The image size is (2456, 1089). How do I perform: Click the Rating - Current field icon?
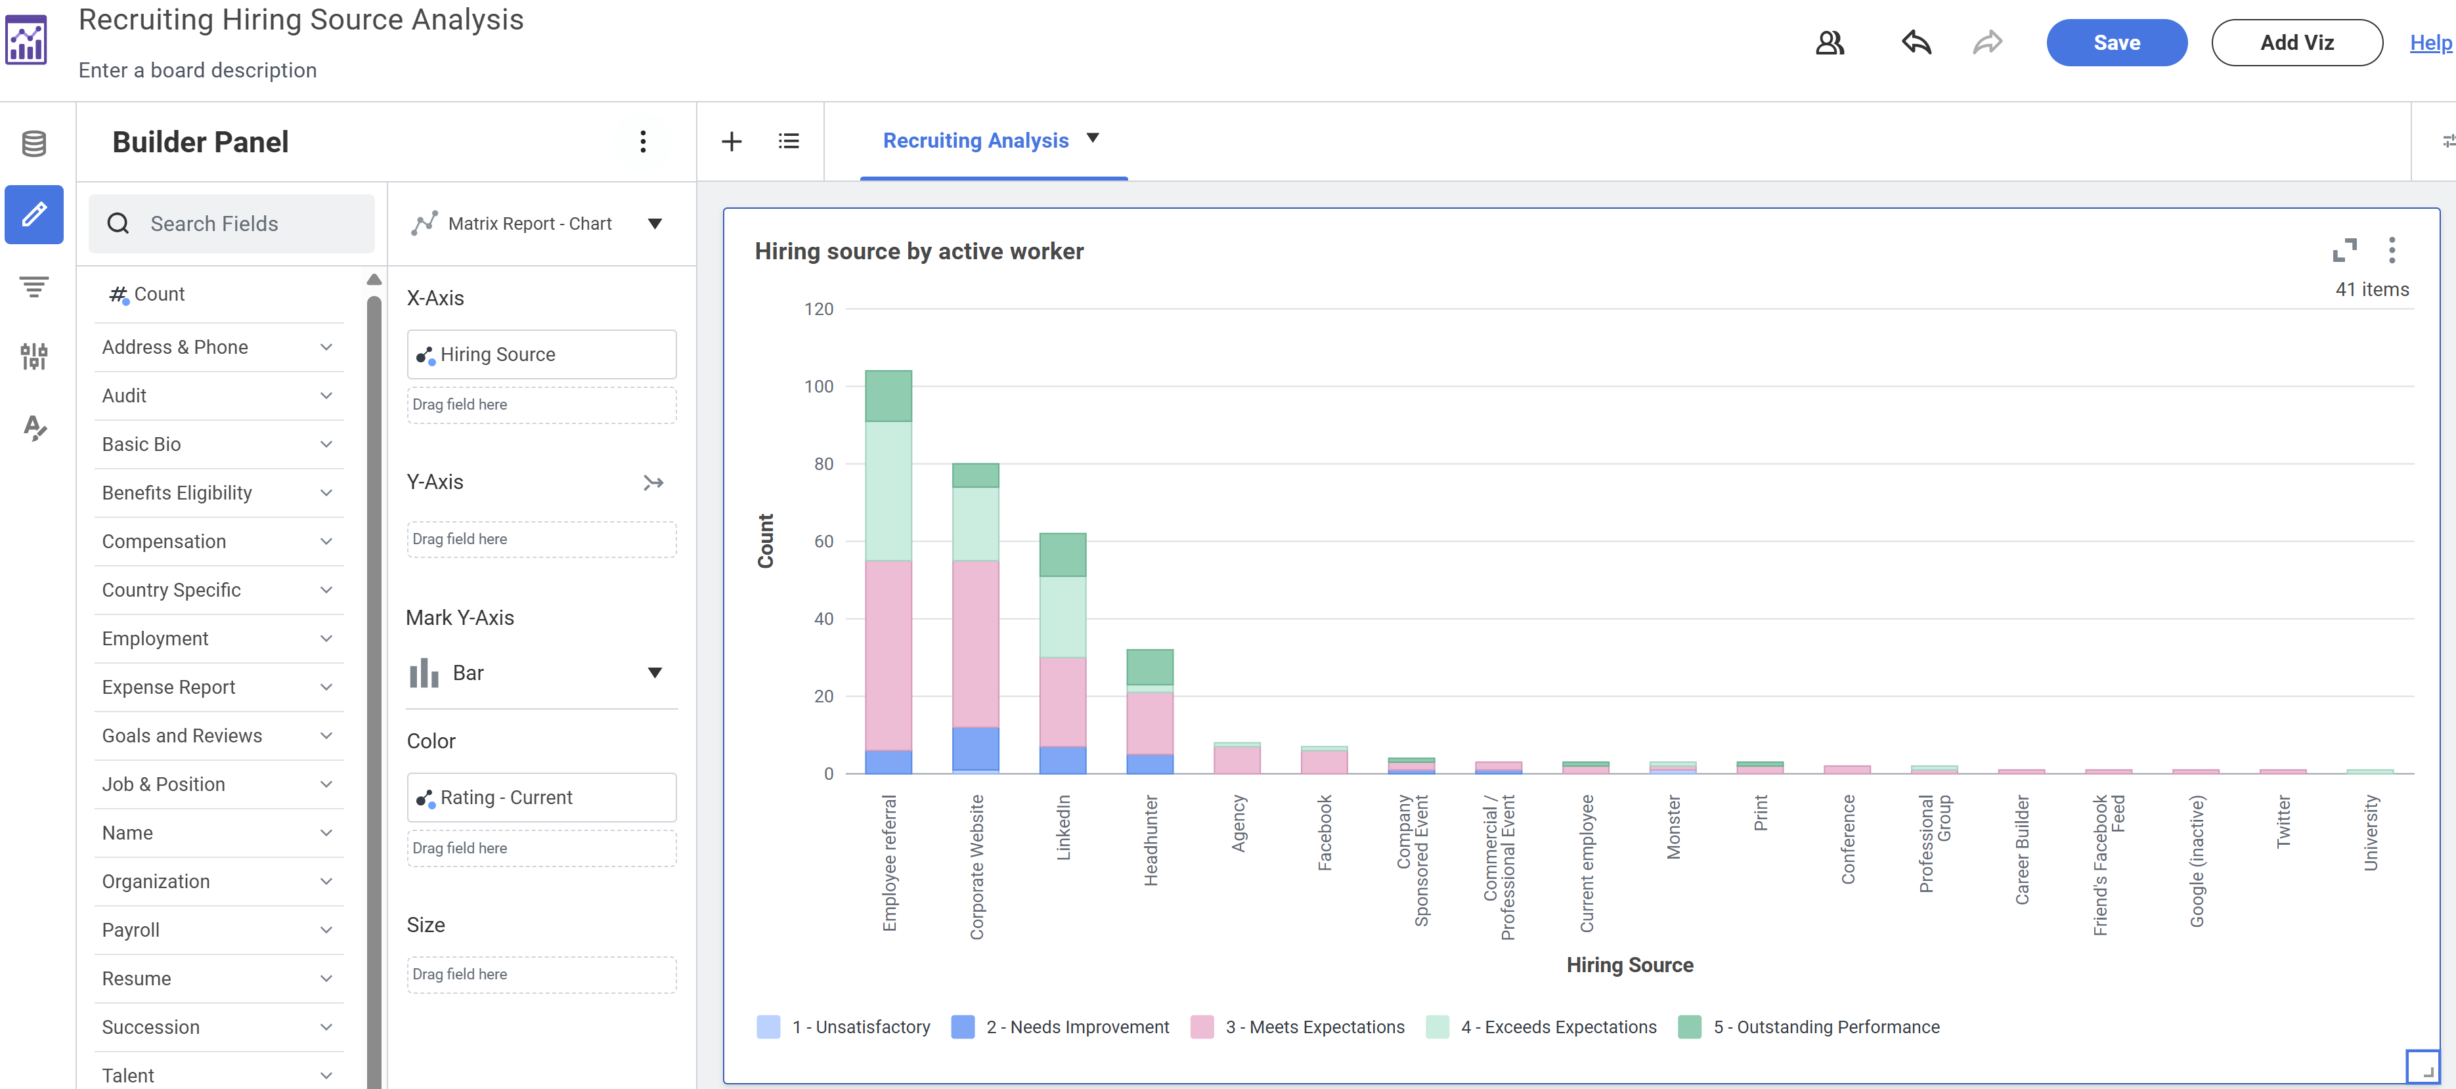[426, 798]
